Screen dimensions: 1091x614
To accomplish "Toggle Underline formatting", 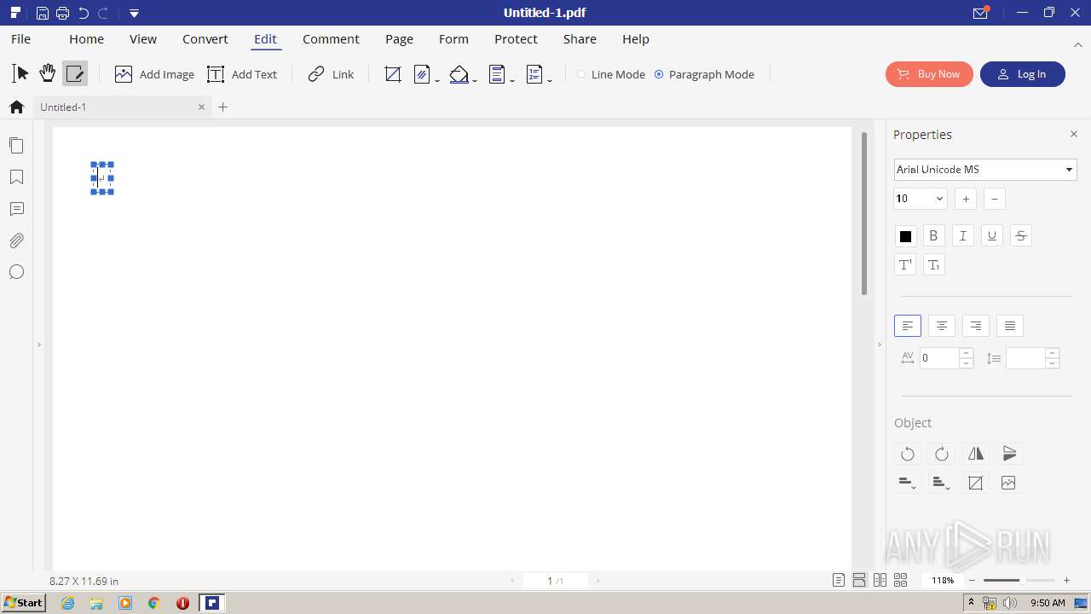I will pyautogui.click(x=991, y=236).
